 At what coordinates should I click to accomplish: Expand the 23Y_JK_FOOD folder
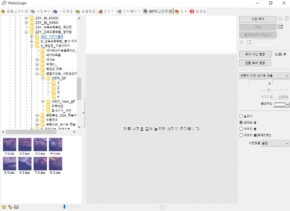click(26, 18)
